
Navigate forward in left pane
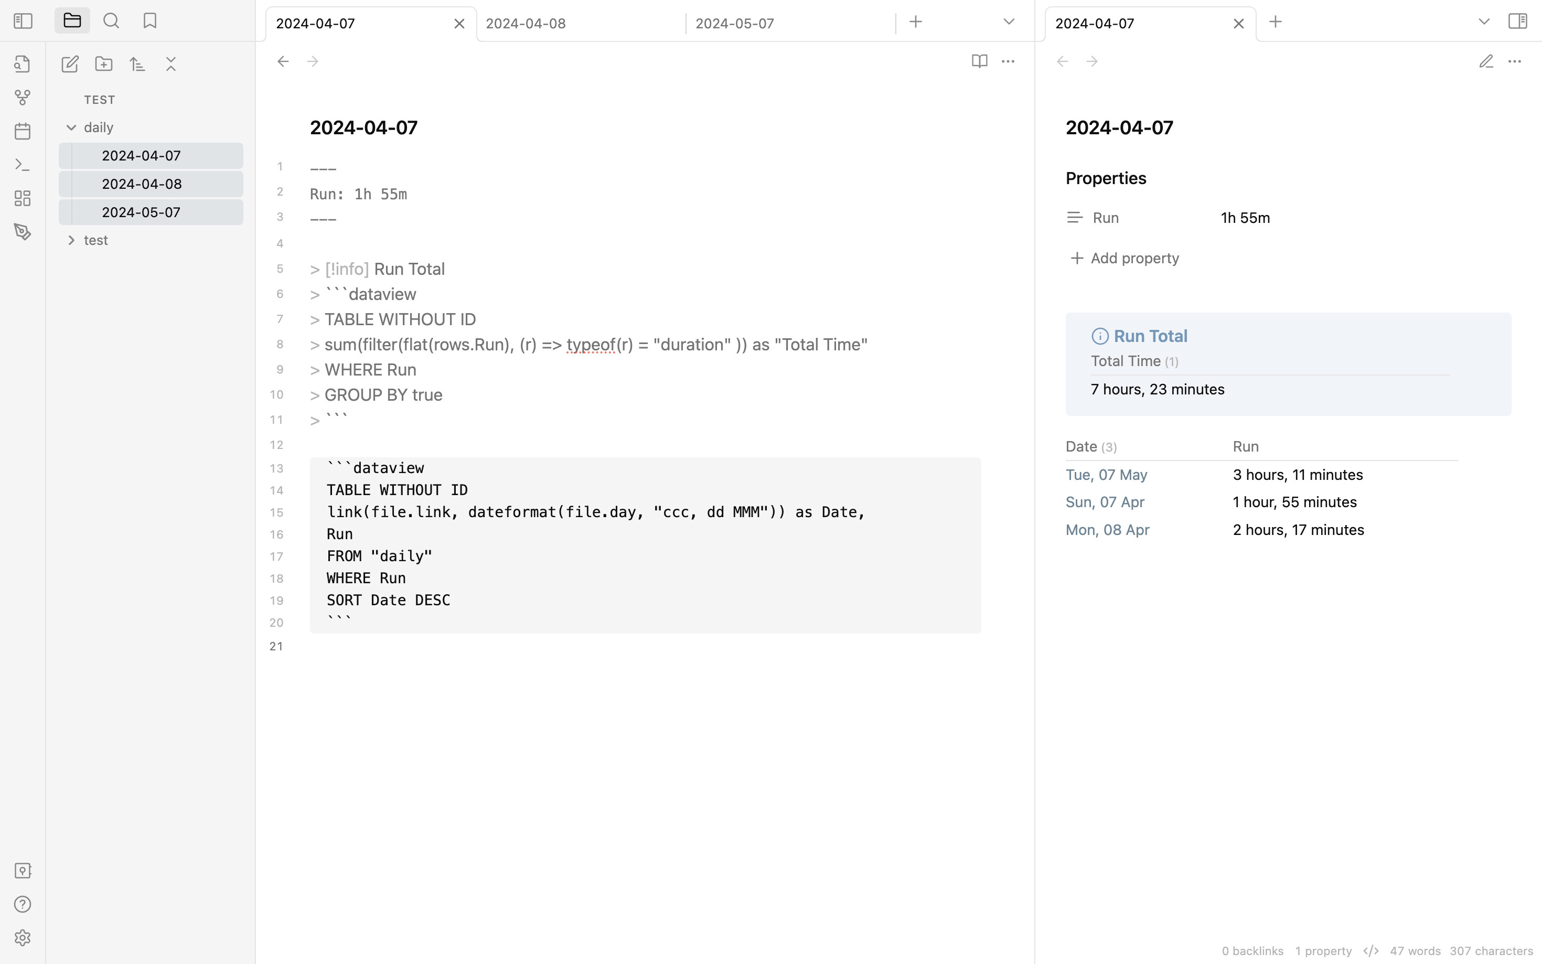pos(313,62)
